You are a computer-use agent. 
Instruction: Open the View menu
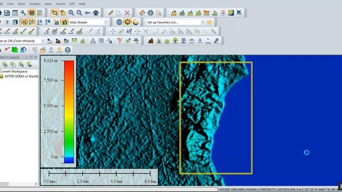click(10, 4)
